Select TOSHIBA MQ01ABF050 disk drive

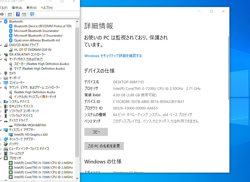click(x=30, y=125)
